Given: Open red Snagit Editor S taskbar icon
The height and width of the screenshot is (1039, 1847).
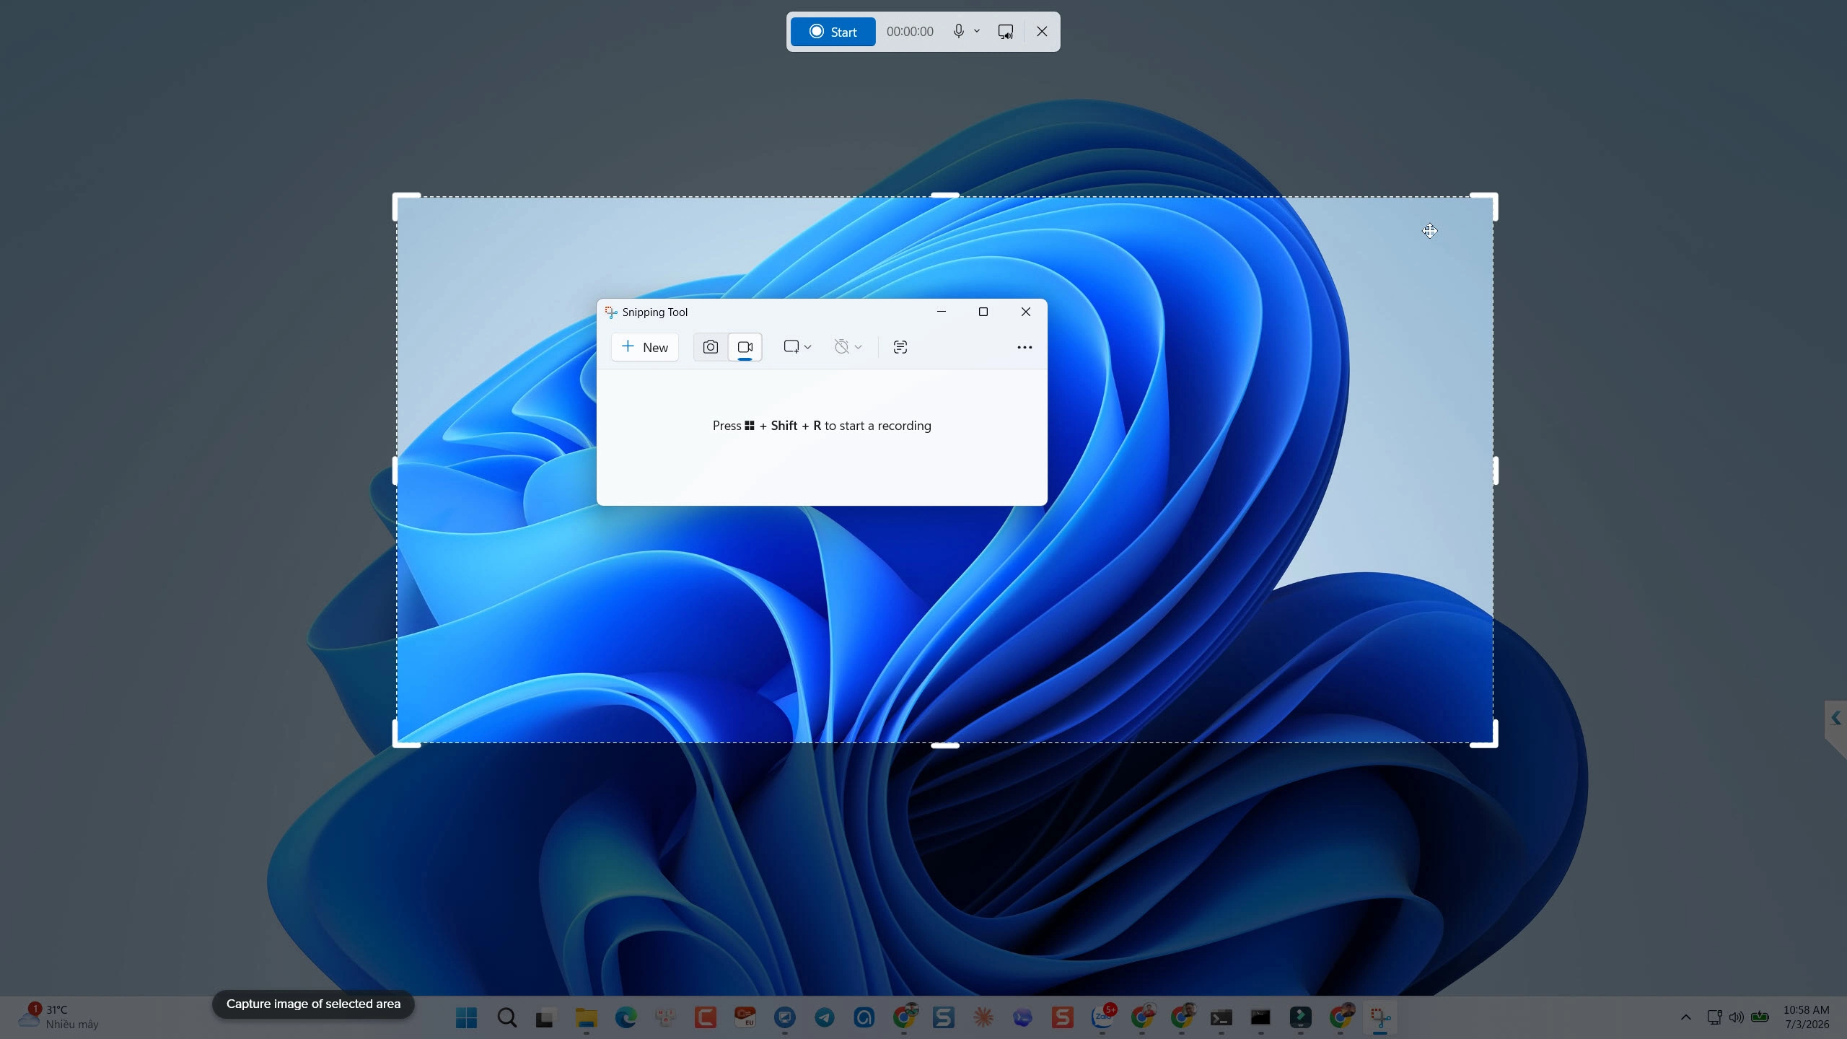Looking at the screenshot, I should tap(1062, 1018).
